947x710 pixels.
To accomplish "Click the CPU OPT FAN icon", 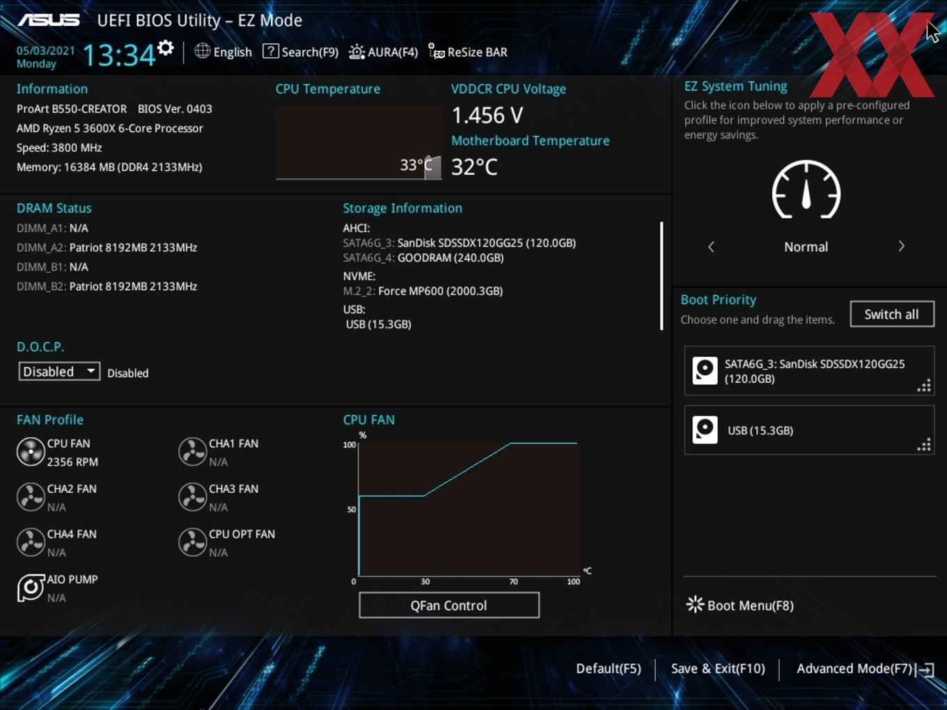I will [192, 542].
